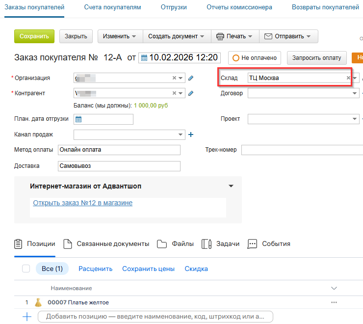Screen dimensions: 363x324
Task: Click the Наименование column header
Action: coord(71,288)
